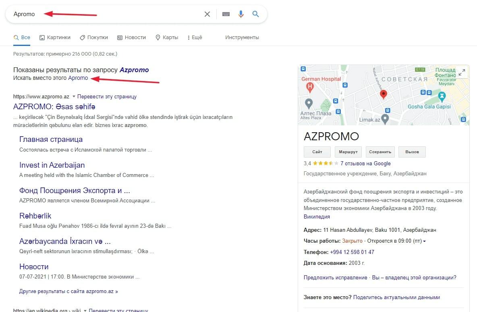The width and height of the screenshot is (477, 312).
Task: Open Главная страница sitelink
Action: (51, 139)
